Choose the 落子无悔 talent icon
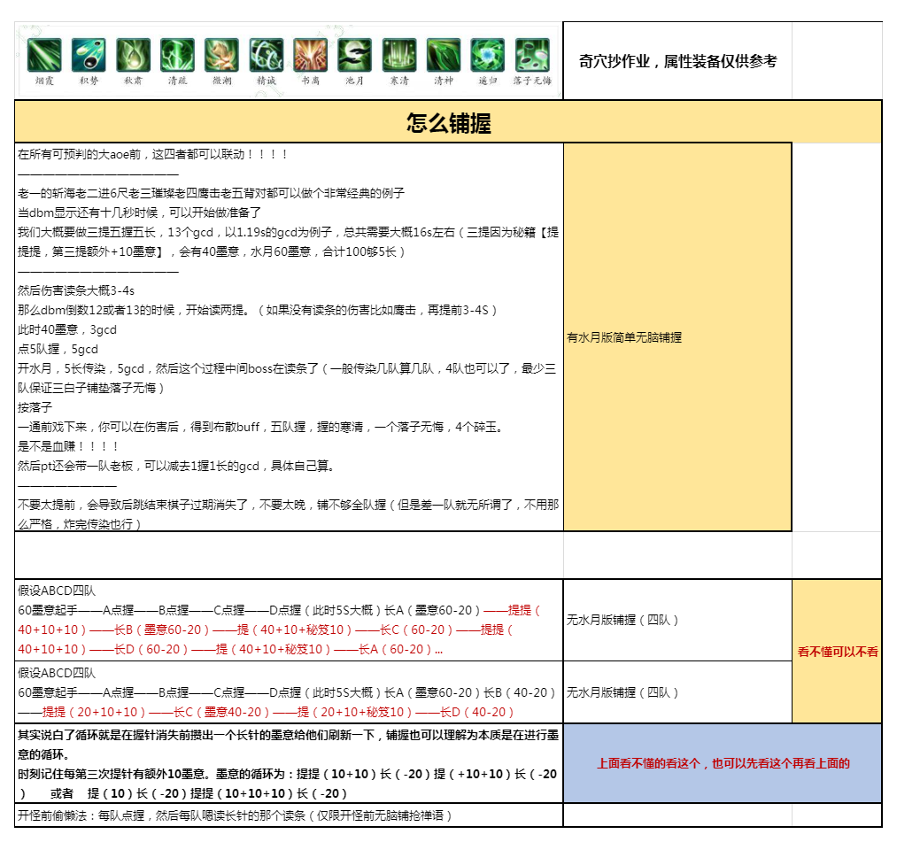897x842 pixels. click(x=532, y=55)
